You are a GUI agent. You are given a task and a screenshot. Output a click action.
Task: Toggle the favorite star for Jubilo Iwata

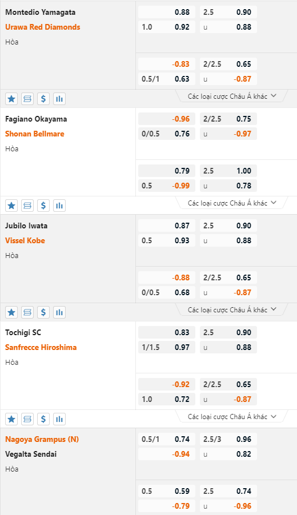pyautogui.click(x=11, y=312)
